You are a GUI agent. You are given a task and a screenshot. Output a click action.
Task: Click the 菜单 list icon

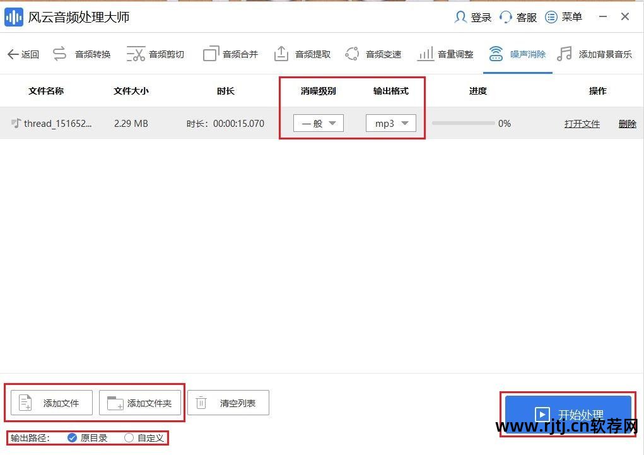[551, 17]
